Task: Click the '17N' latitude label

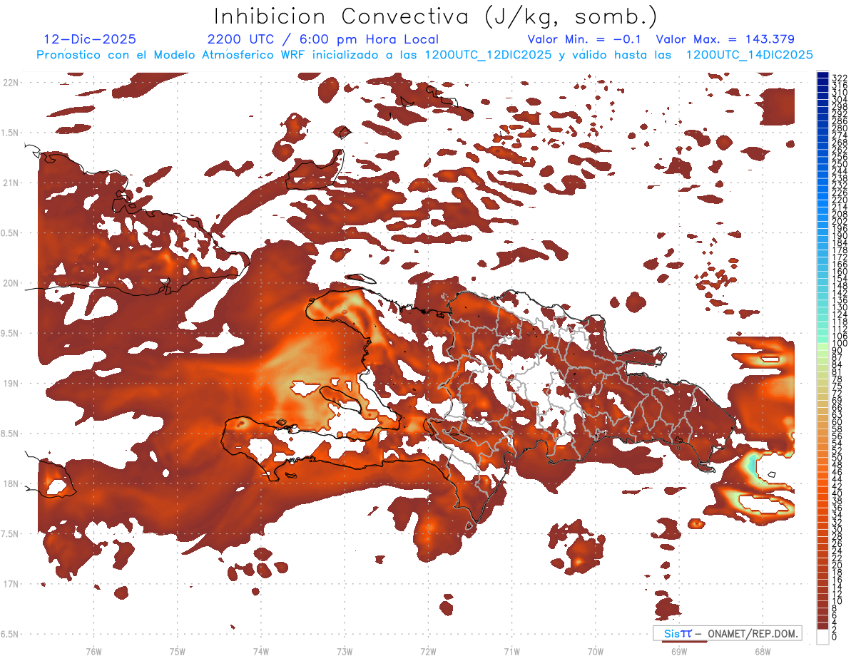Action: [x=12, y=584]
